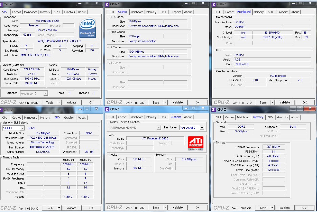Click the Graphic Interface version 'PCI-Express'

[x=277, y=76]
